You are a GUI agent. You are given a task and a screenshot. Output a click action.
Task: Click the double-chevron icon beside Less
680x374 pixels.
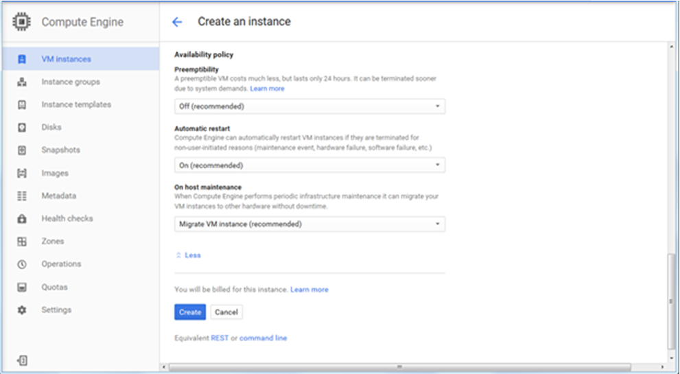point(178,255)
